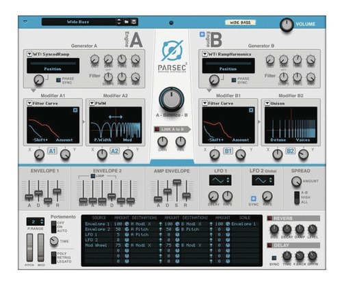Image resolution: width=342 pixels, height=284 pixels.
Task: Open Modifier A2 PWM type dropdown
Action: click(92, 103)
